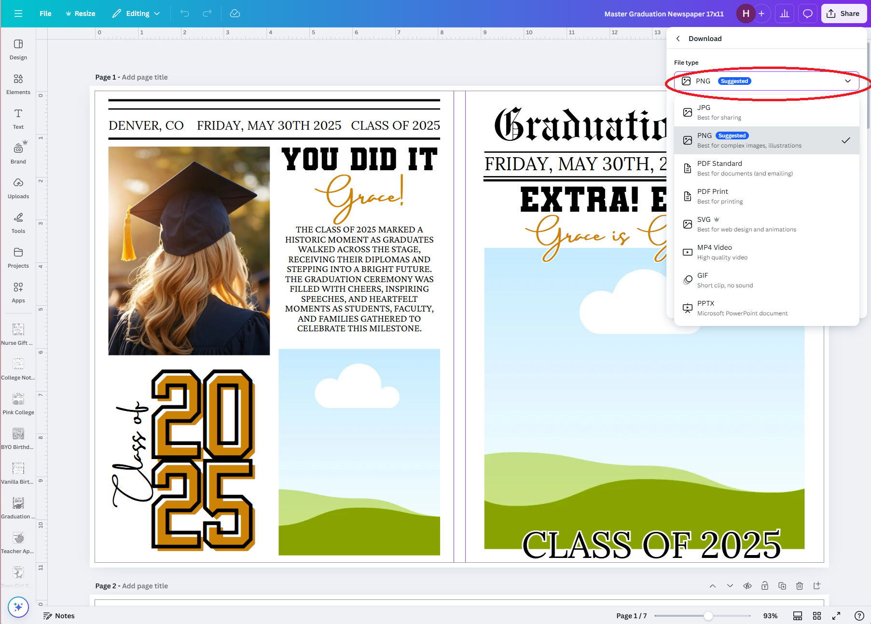Delete Page 2 with trash icon
871x624 pixels.
pos(800,586)
